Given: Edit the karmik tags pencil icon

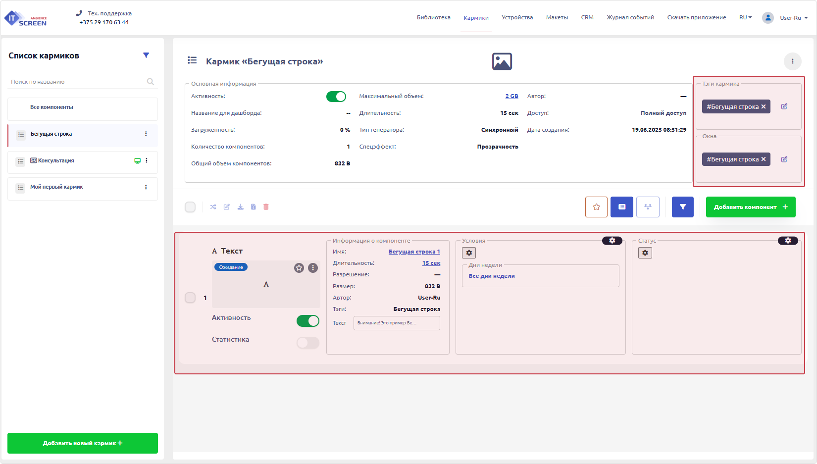Looking at the screenshot, I should point(784,106).
